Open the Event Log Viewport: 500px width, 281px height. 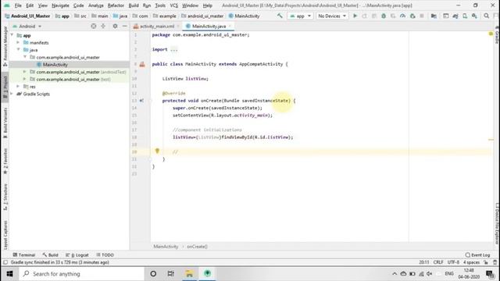477,255
